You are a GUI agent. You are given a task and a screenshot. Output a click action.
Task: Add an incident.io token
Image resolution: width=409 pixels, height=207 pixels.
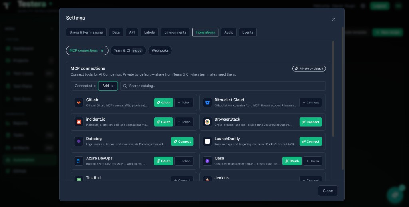(184, 122)
